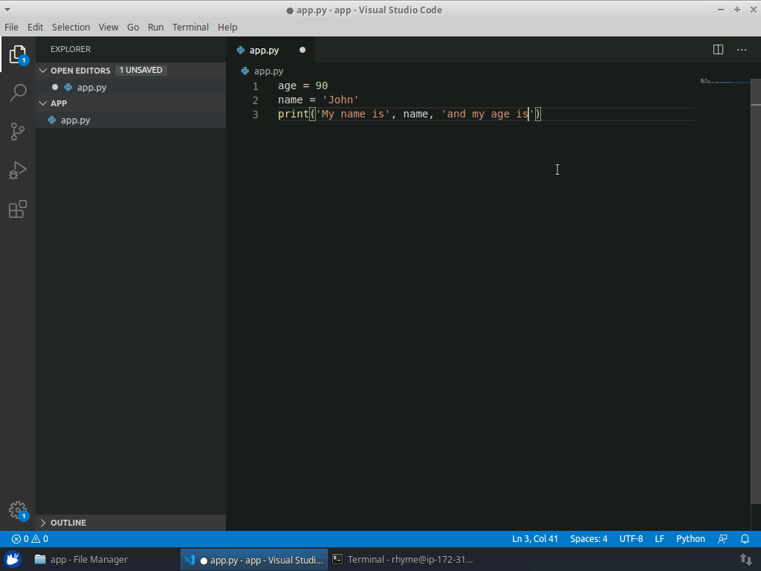Click the editor vertical scrollbar
Screen dimensions: 761x571
[756, 291]
